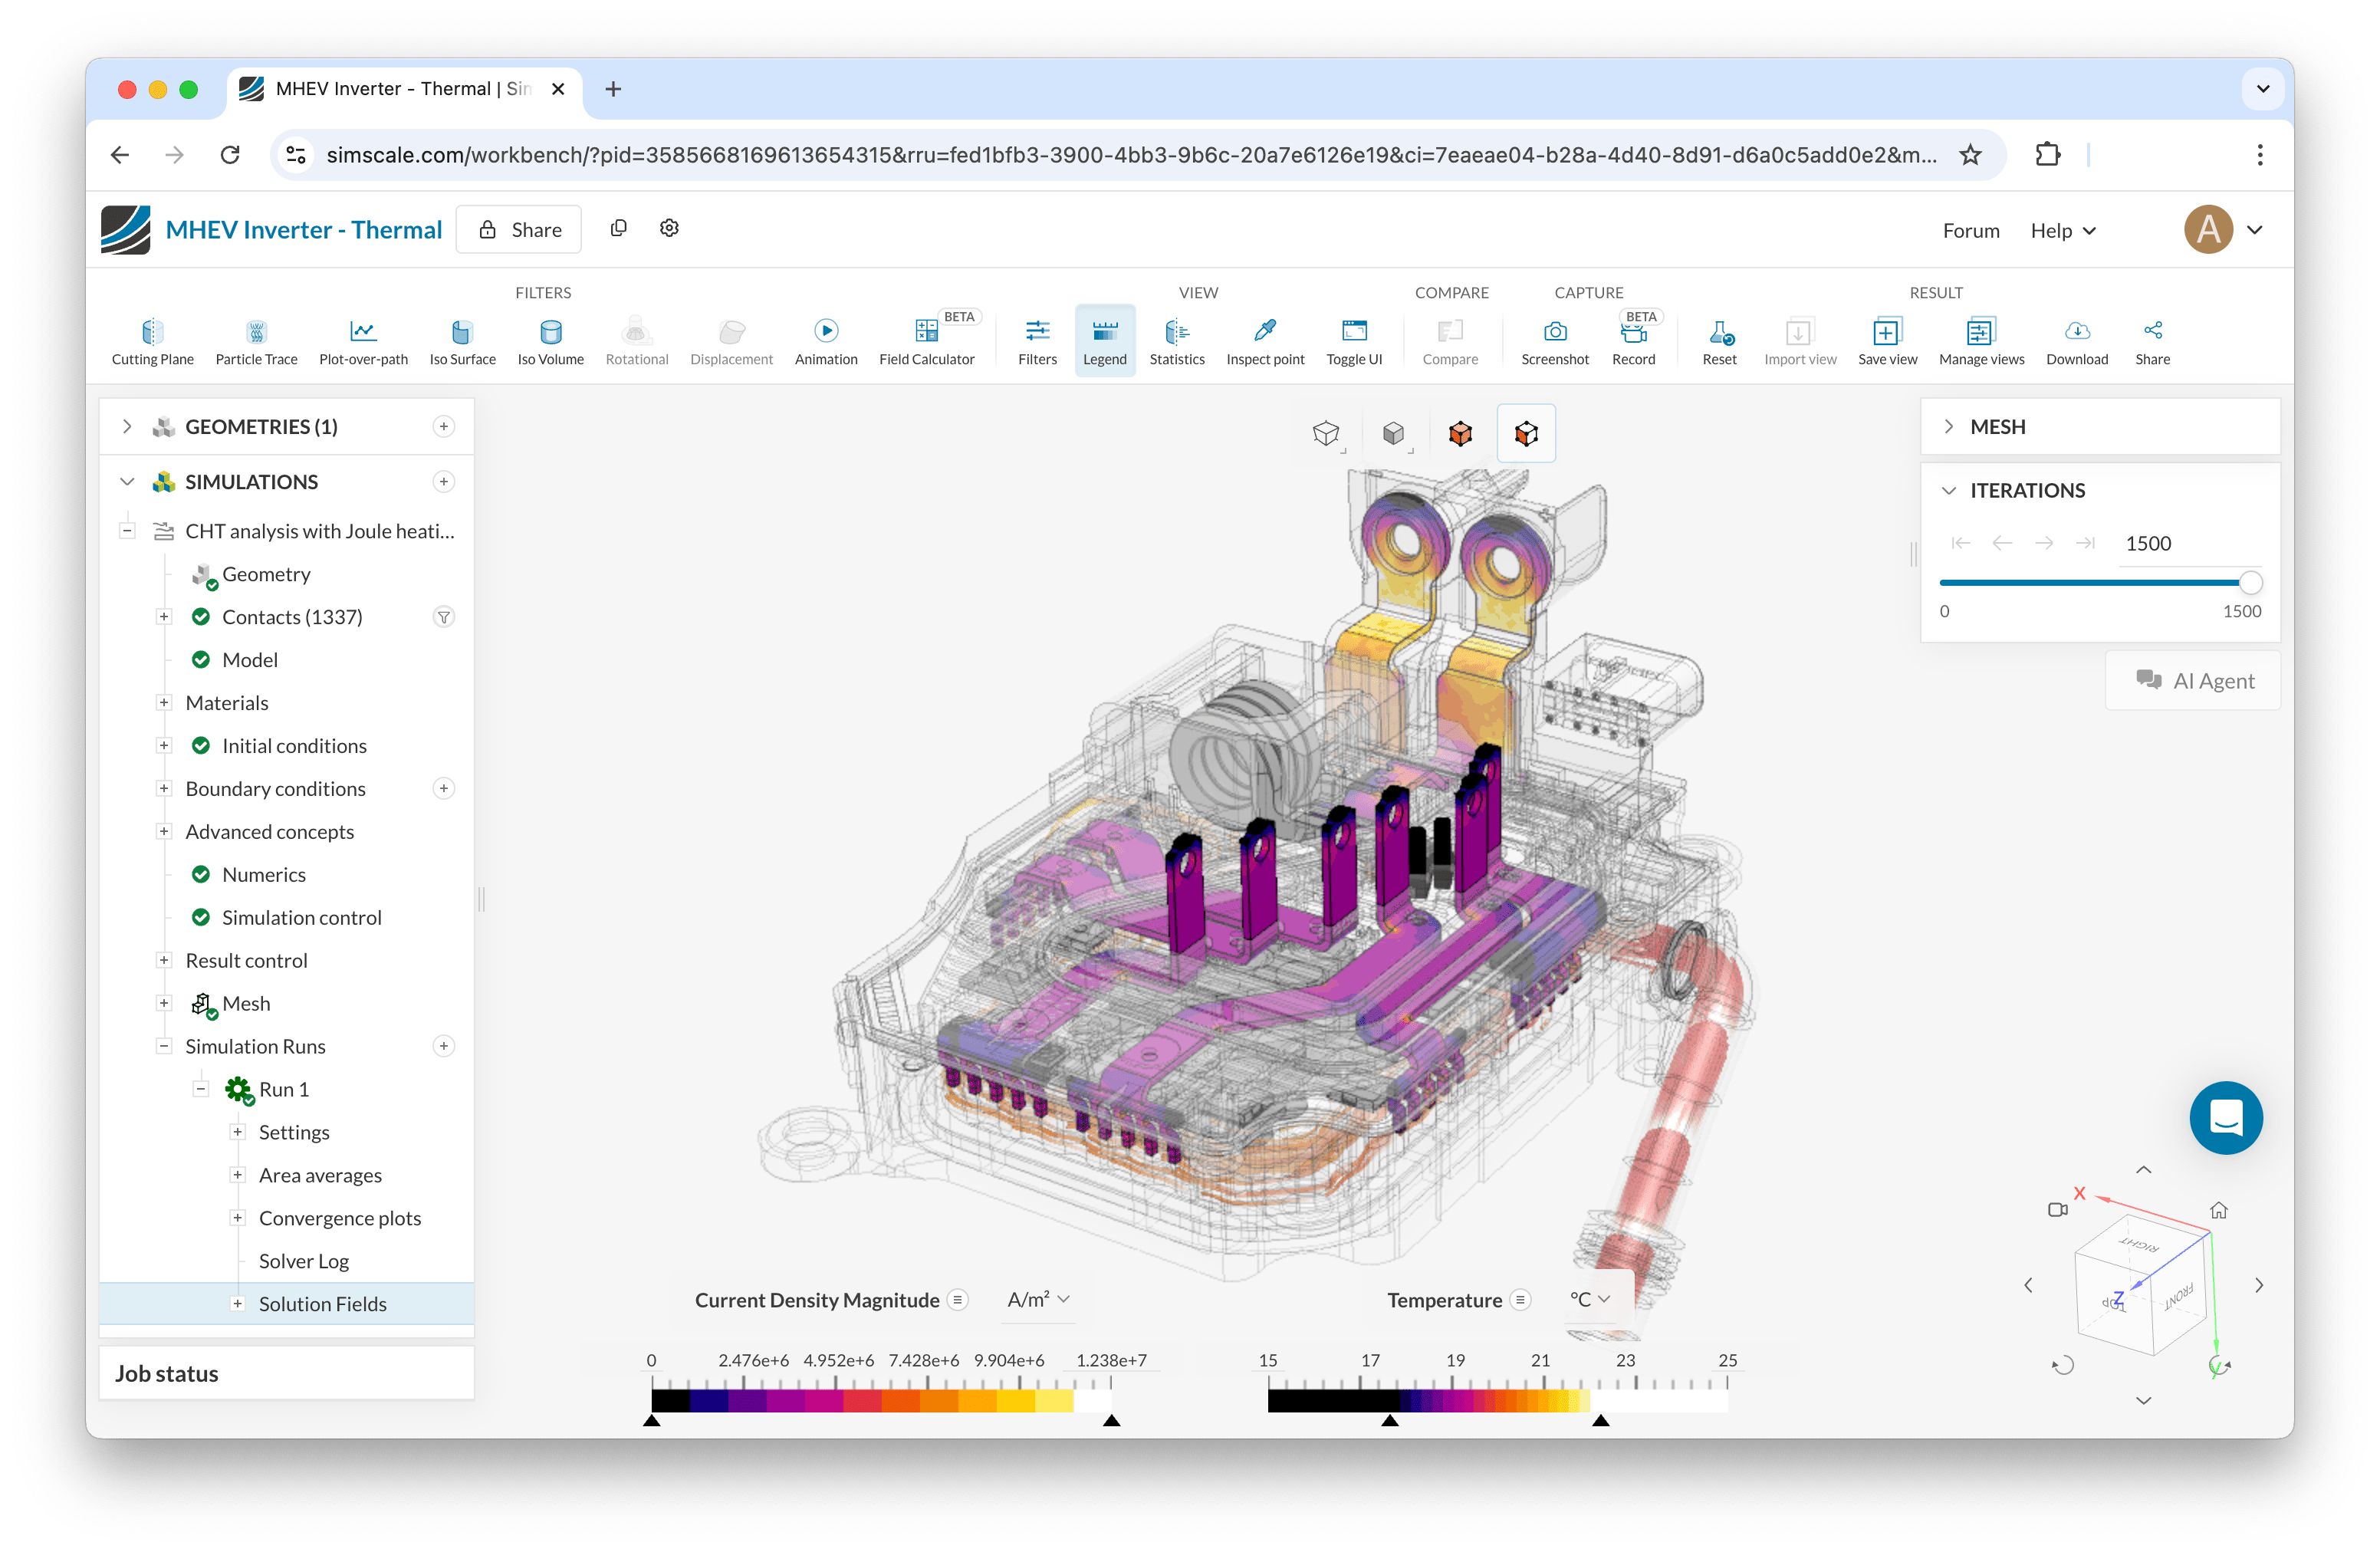Image resolution: width=2380 pixels, height=1552 pixels.
Task: Select surfaces with edges render mode
Action: (x=1526, y=433)
